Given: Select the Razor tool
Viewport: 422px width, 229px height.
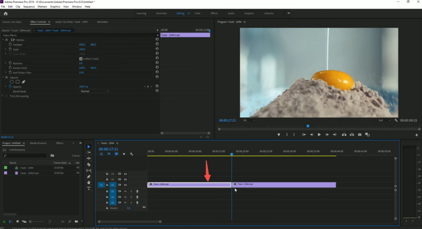Looking at the screenshot, I should [x=89, y=165].
